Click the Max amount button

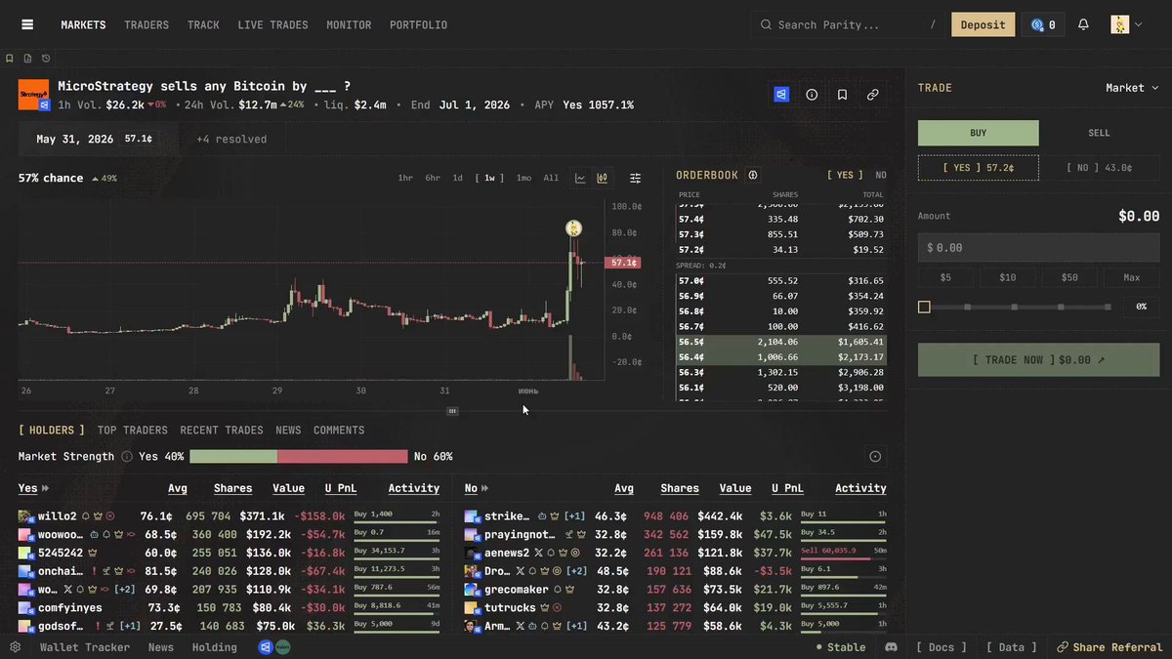pos(1131,277)
